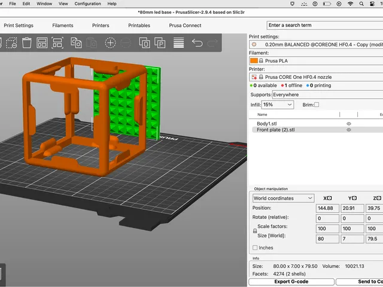Switch to the Filaments tab
Screen dimensions: 383x287
63,25
